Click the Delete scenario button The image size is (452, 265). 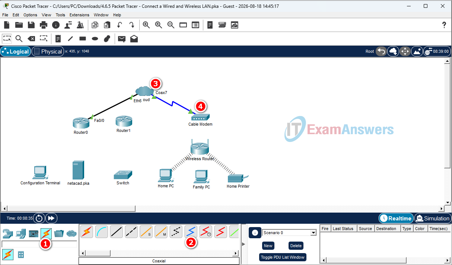click(296, 246)
